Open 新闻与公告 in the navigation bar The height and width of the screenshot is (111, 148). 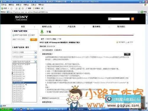47,27
